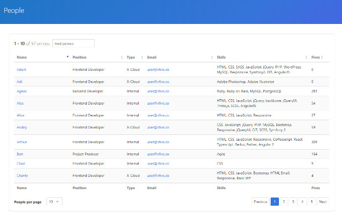The image size is (342, 214).
Task: Click Fives value 164 in Bart's row
Action: pyautogui.click(x=314, y=154)
